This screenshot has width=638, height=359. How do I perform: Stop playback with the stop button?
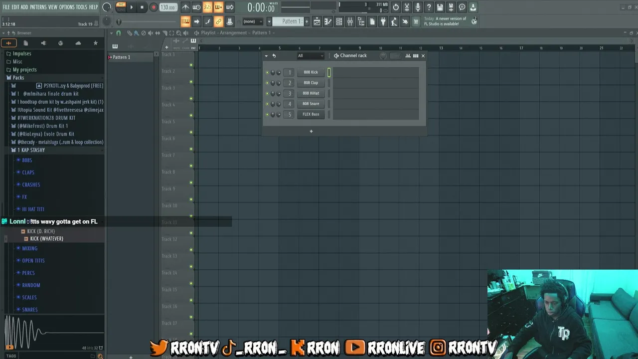click(142, 7)
